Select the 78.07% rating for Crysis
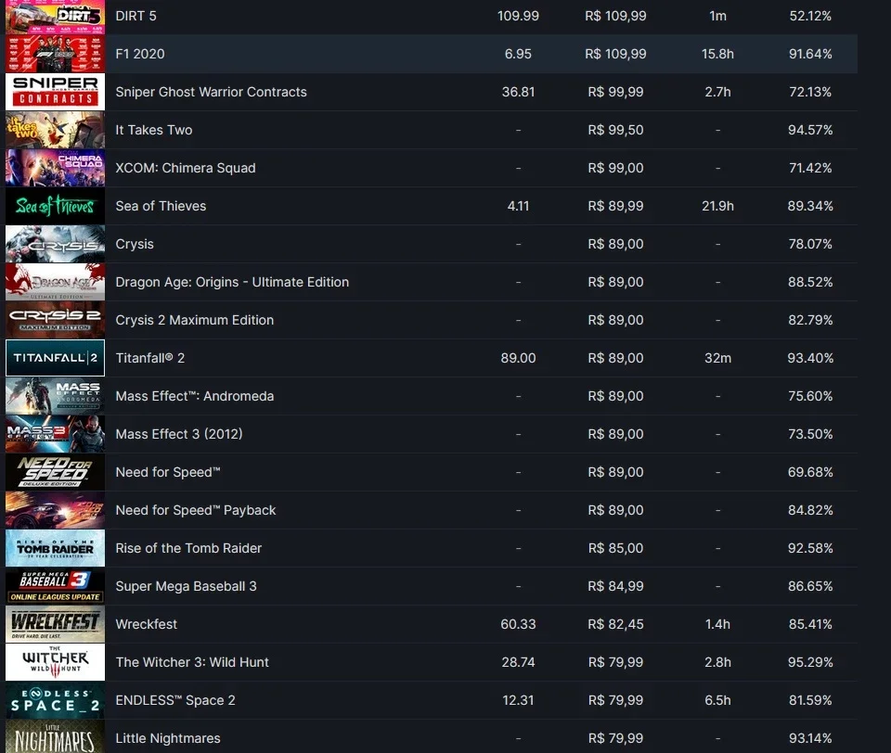 pyautogui.click(x=810, y=244)
